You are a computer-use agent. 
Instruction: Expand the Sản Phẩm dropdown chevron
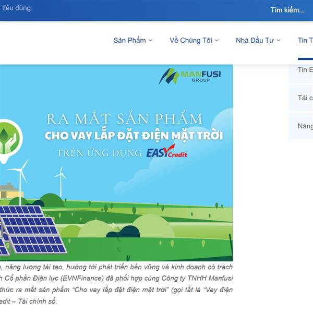click(x=151, y=41)
